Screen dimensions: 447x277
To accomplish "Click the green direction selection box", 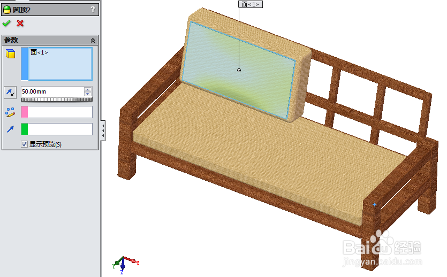I will point(57,129).
